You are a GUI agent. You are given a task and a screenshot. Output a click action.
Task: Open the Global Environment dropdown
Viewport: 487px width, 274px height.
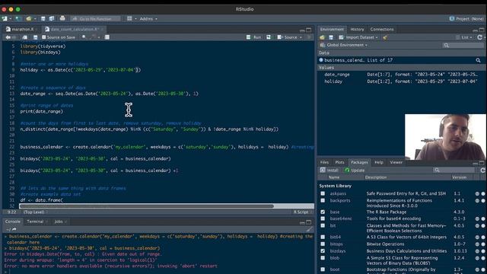coord(344,45)
